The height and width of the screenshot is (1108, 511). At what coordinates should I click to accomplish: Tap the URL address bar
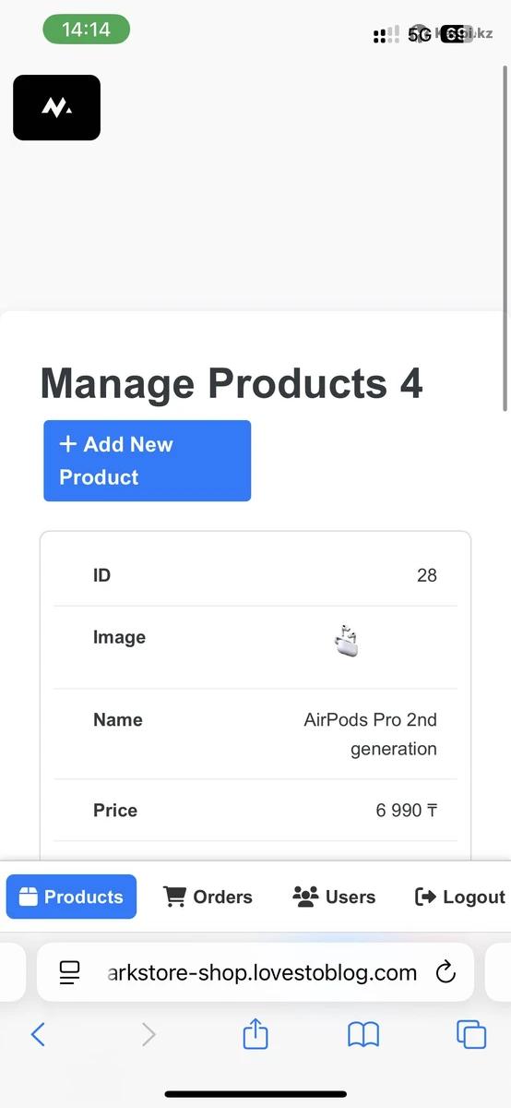pos(255,972)
